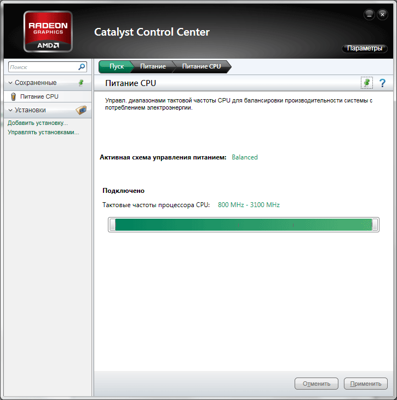This screenshot has height=400, width=397.
Task: Collapse the Установки section
Action: point(10,110)
